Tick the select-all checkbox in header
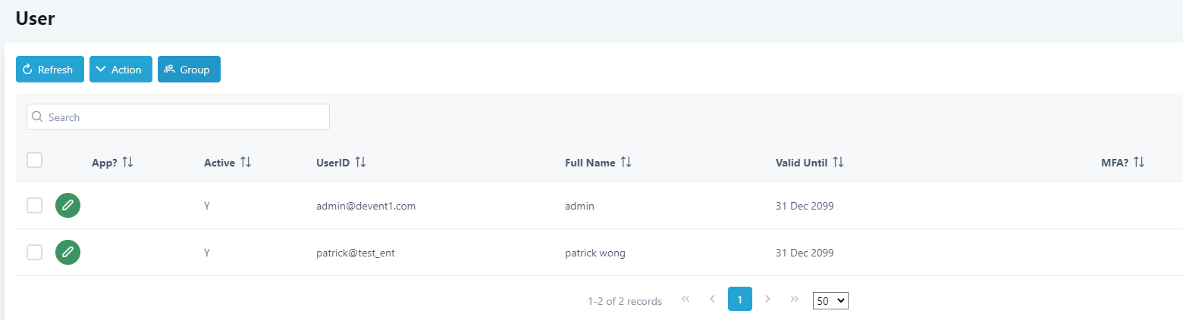The image size is (1183, 320). coord(34,160)
